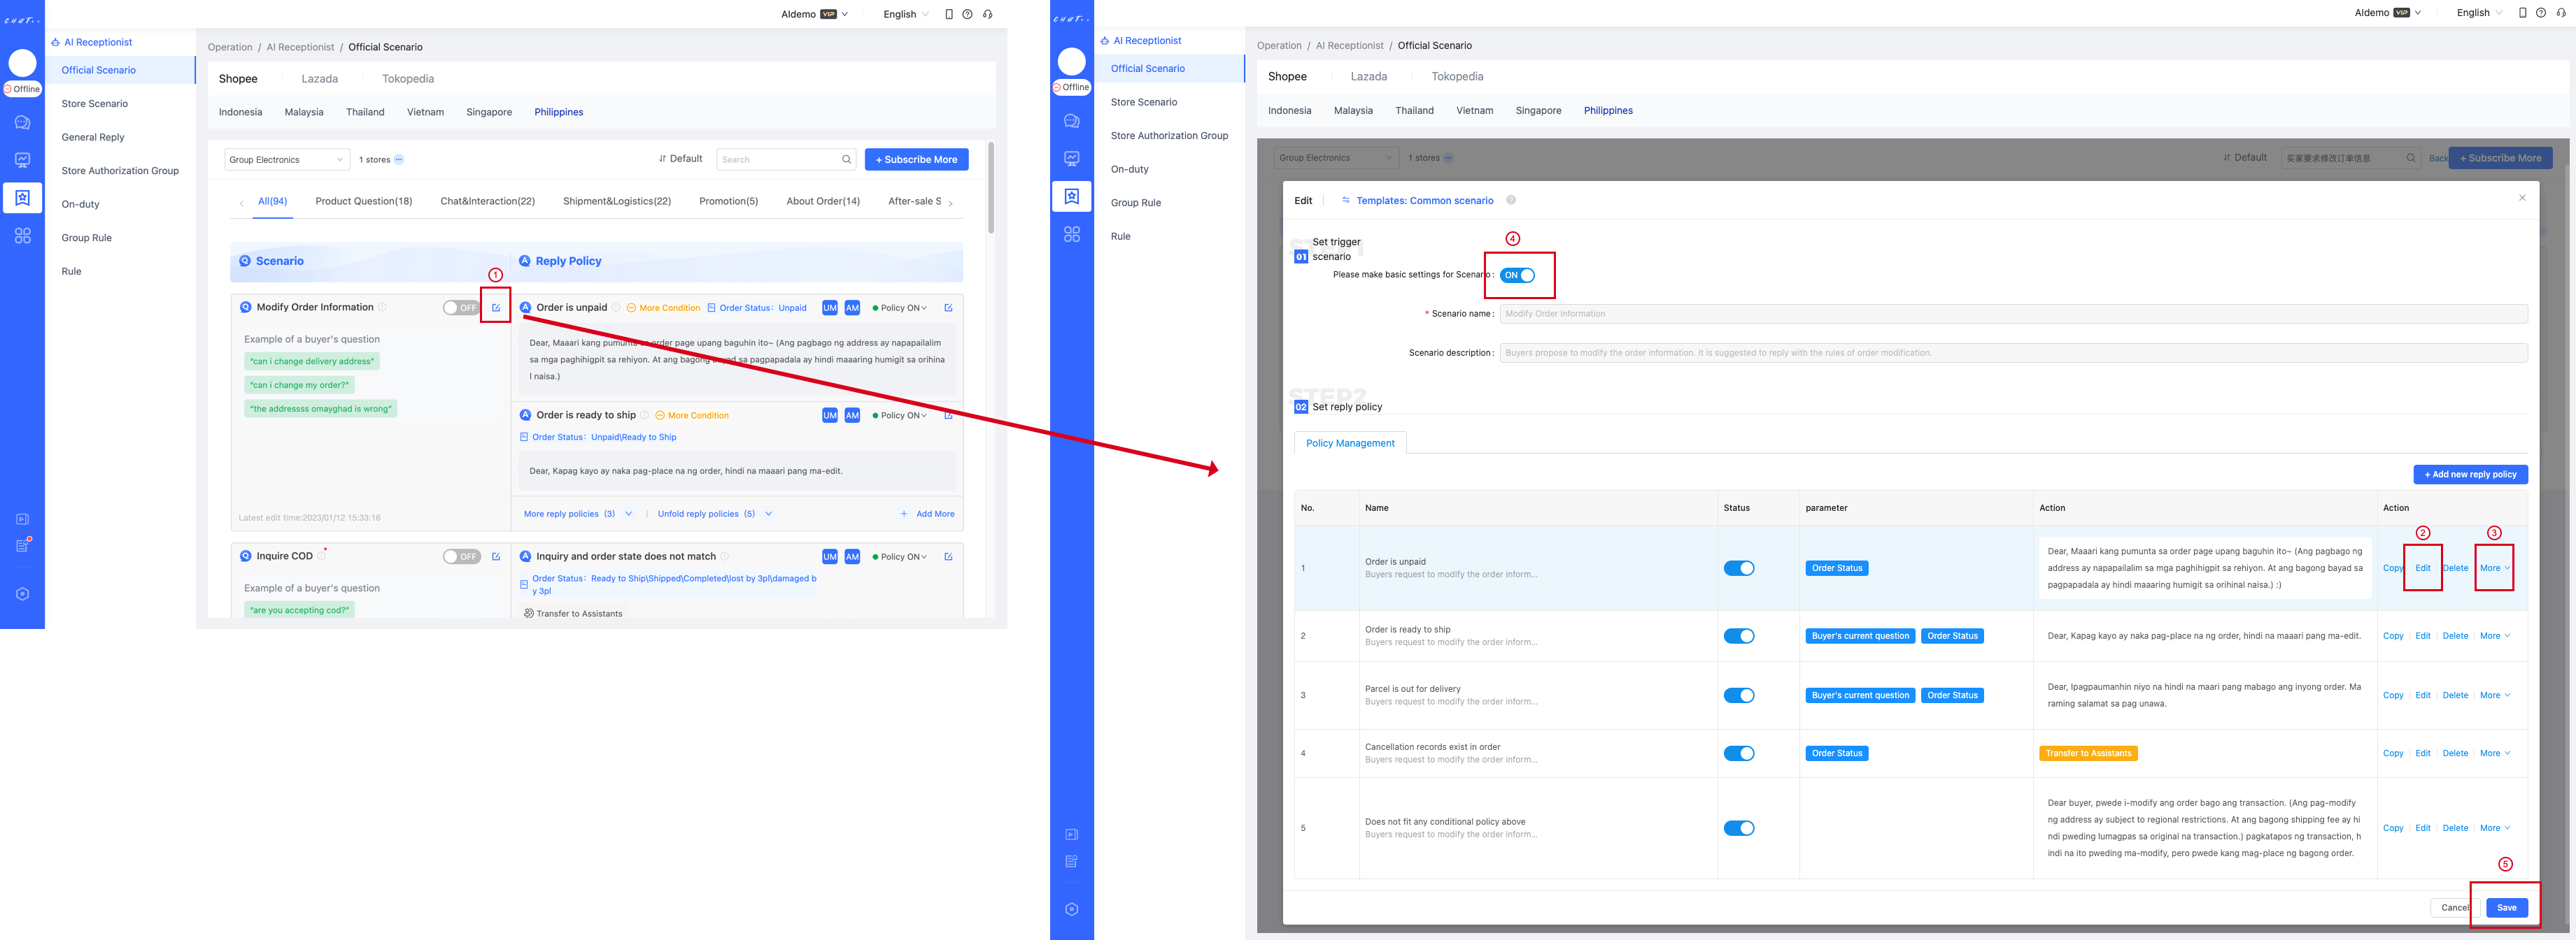2576x940 pixels.
Task: Click edit icon of Order is unpaid policy card
Action: [x=948, y=308]
